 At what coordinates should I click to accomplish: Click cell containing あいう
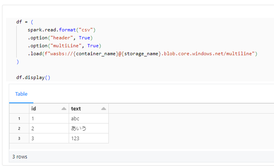click(x=89, y=128)
